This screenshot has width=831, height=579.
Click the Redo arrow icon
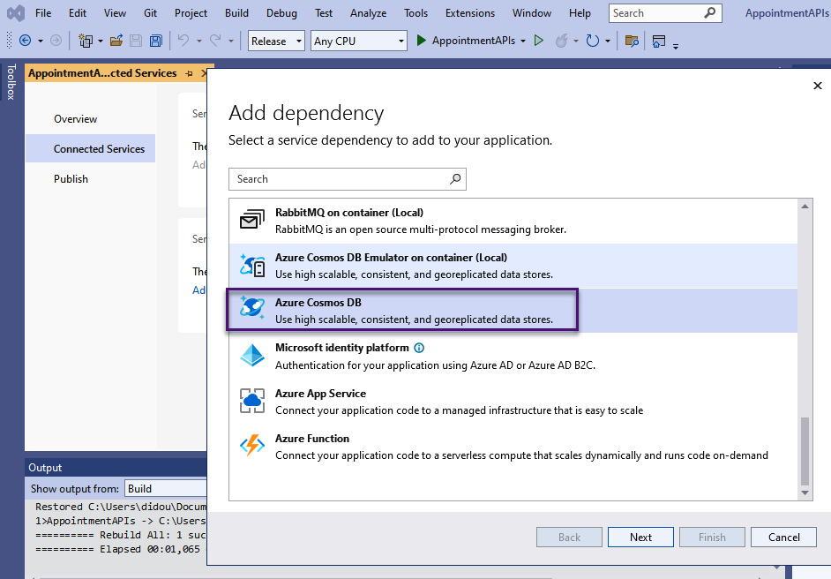[x=215, y=41]
